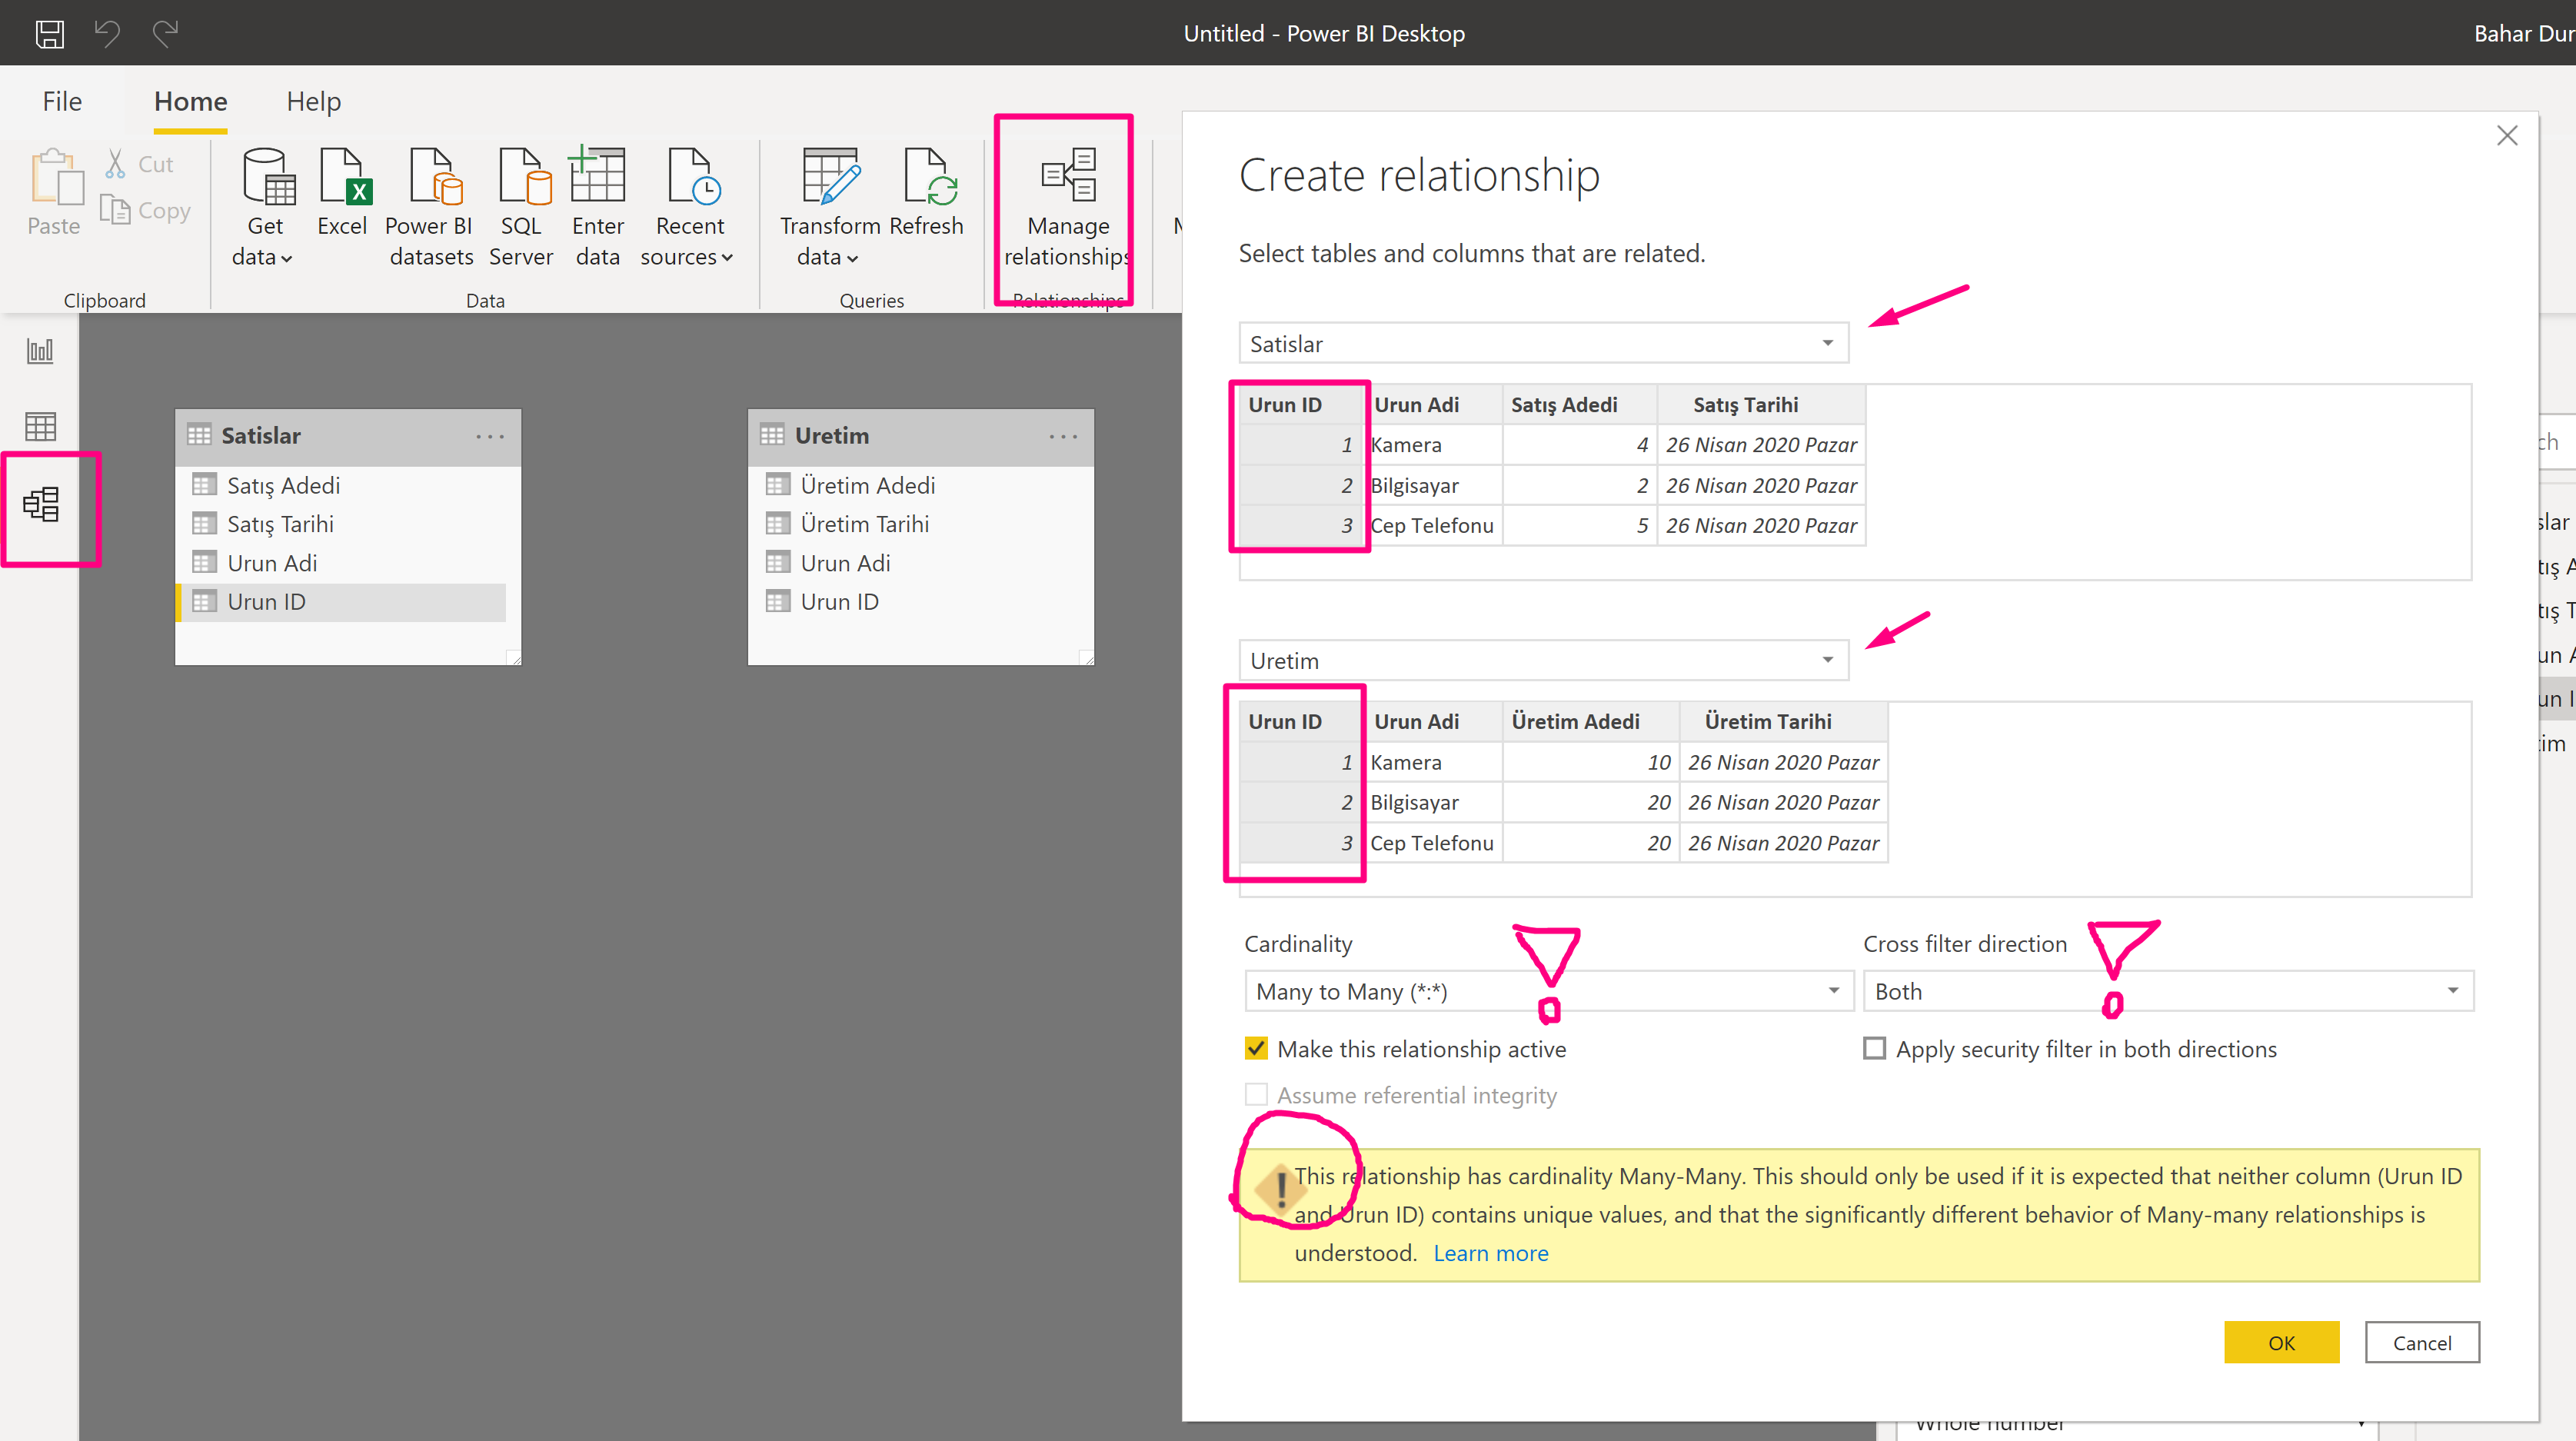Toggle Make this relationship active checkbox
Image resolution: width=2576 pixels, height=1441 pixels.
tap(1256, 1048)
